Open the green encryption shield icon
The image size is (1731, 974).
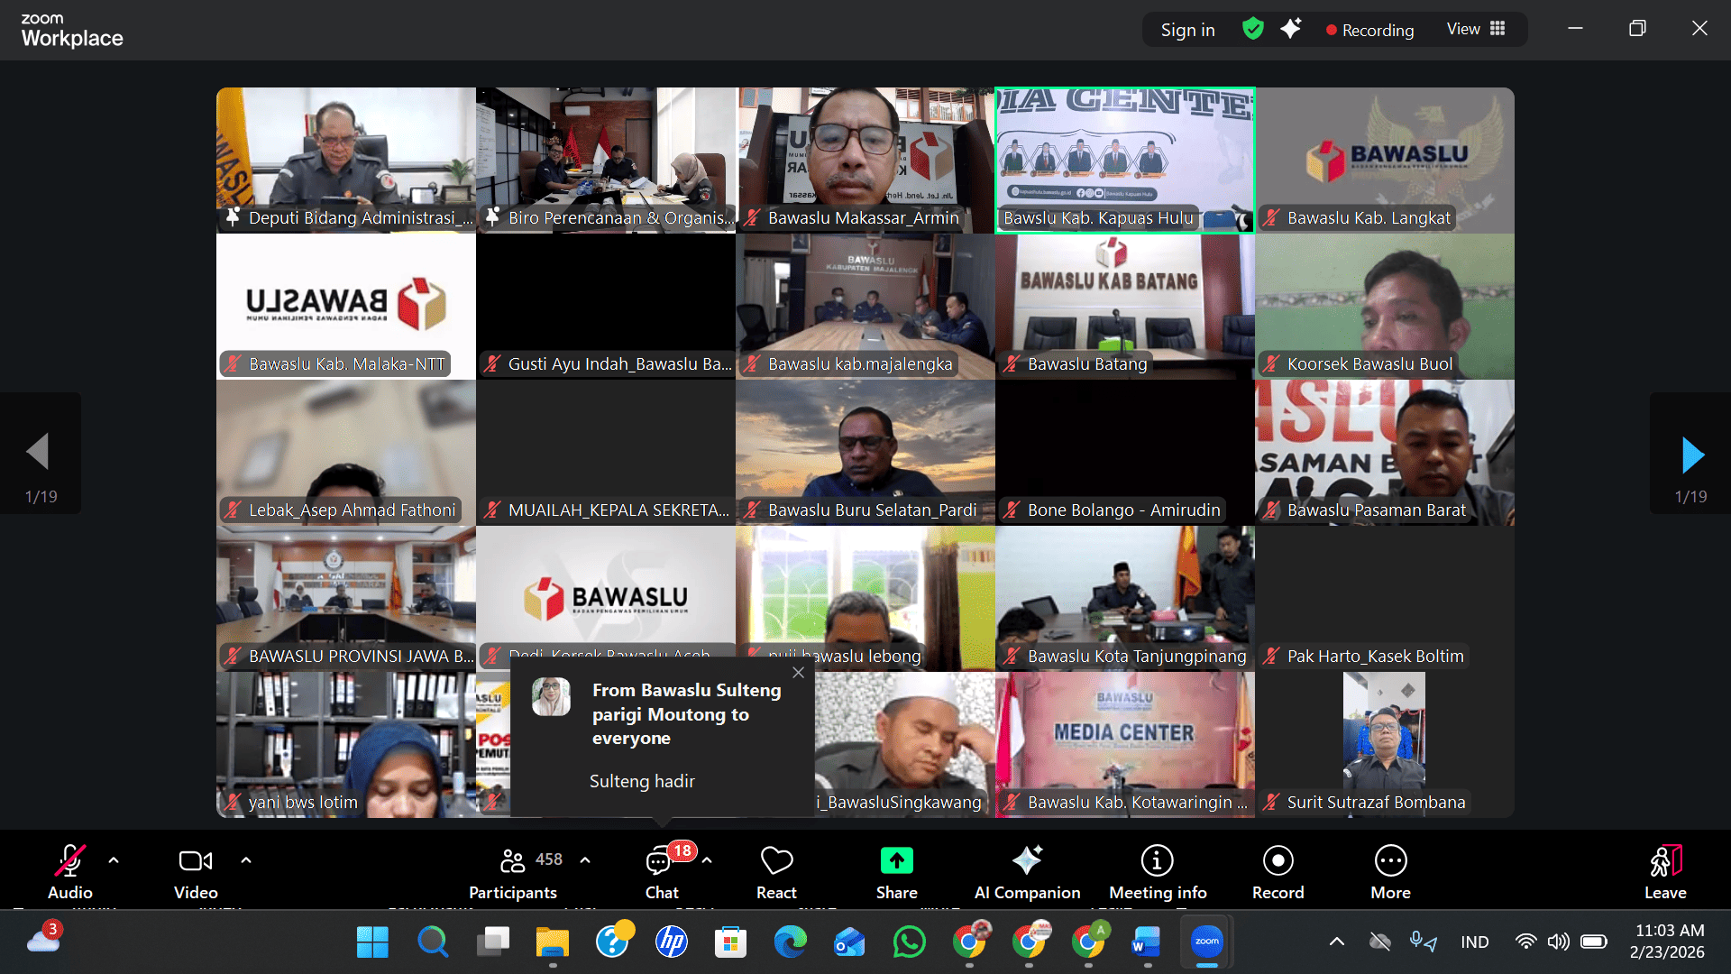[x=1252, y=29]
